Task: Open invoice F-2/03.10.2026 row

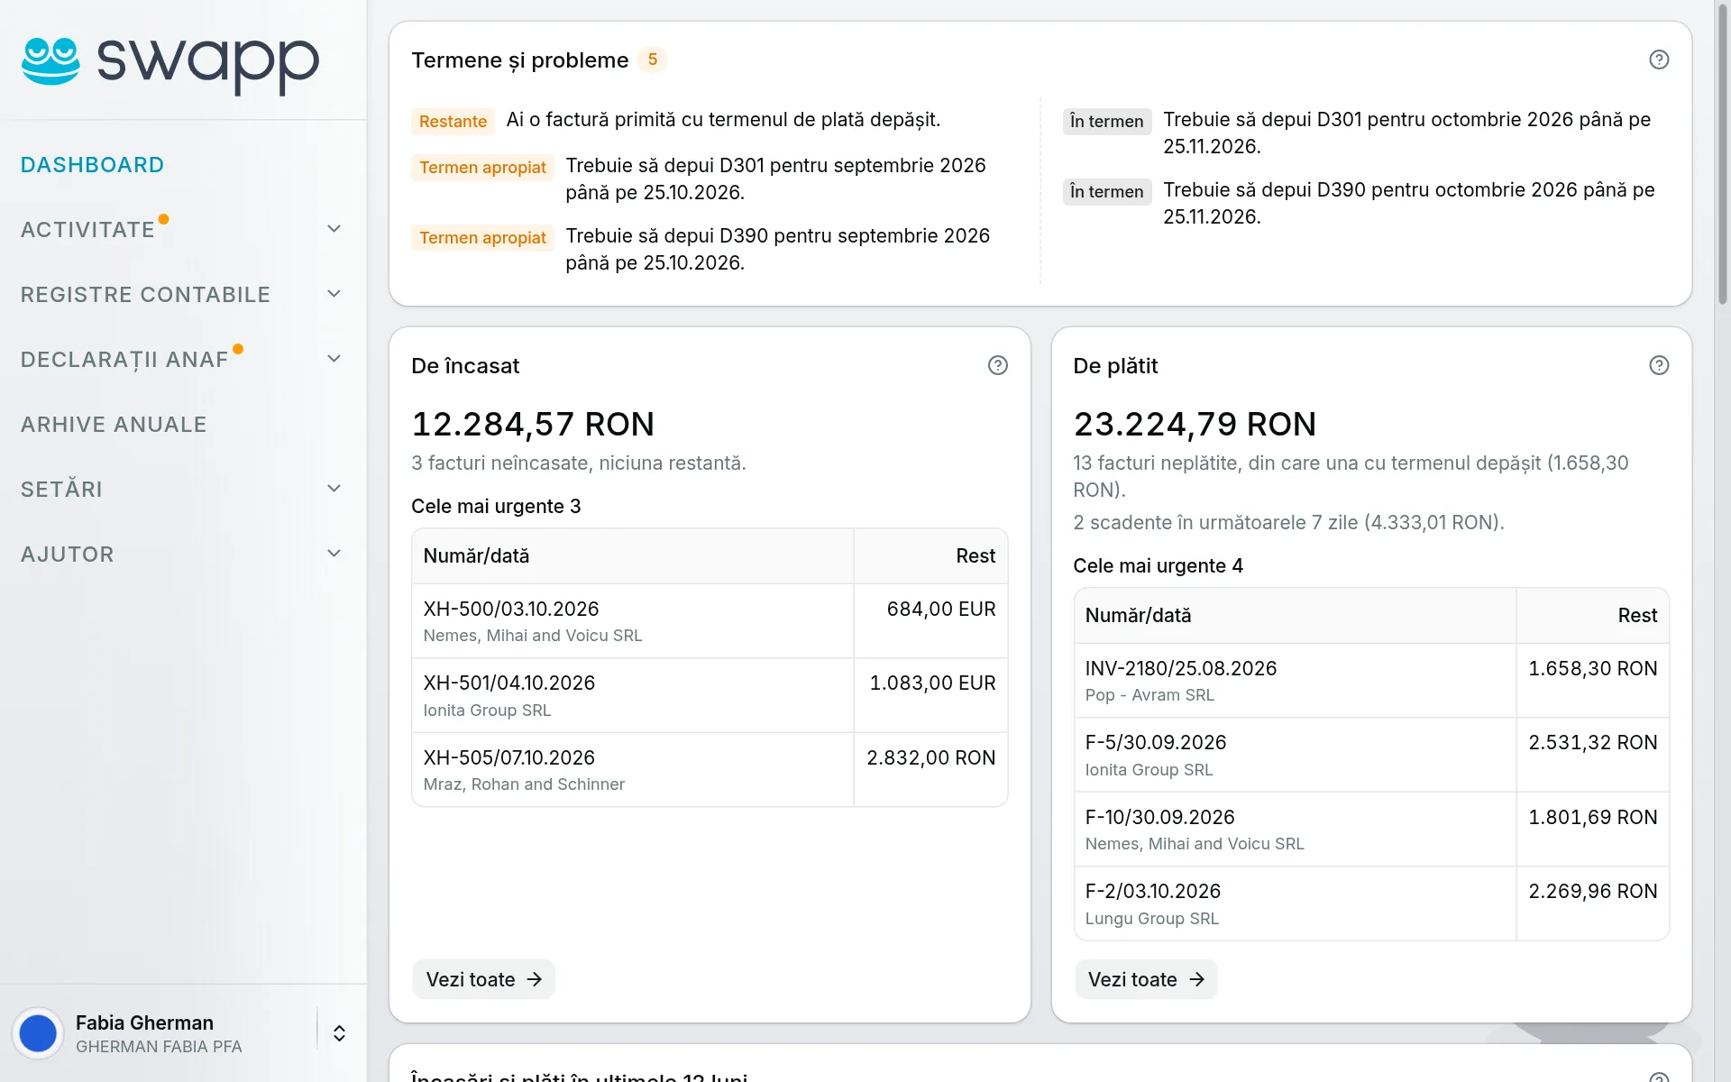Action: tap(1371, 903)
